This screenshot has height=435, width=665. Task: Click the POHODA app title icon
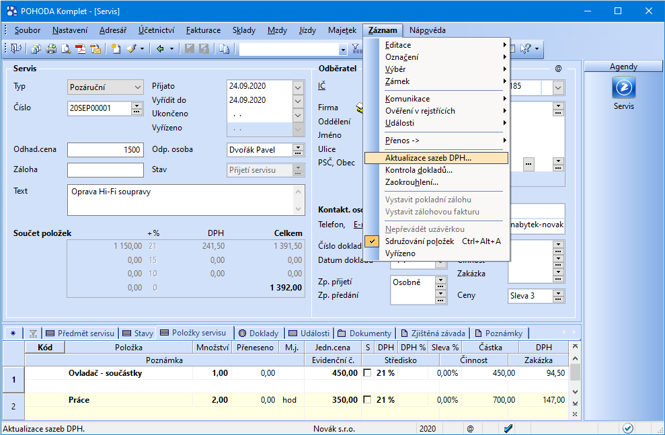12,11
